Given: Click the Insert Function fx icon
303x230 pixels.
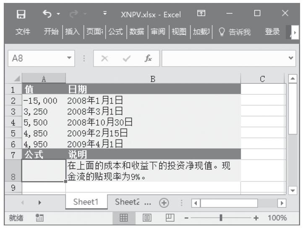Looking at the screenshot, I should click(149, 59).
